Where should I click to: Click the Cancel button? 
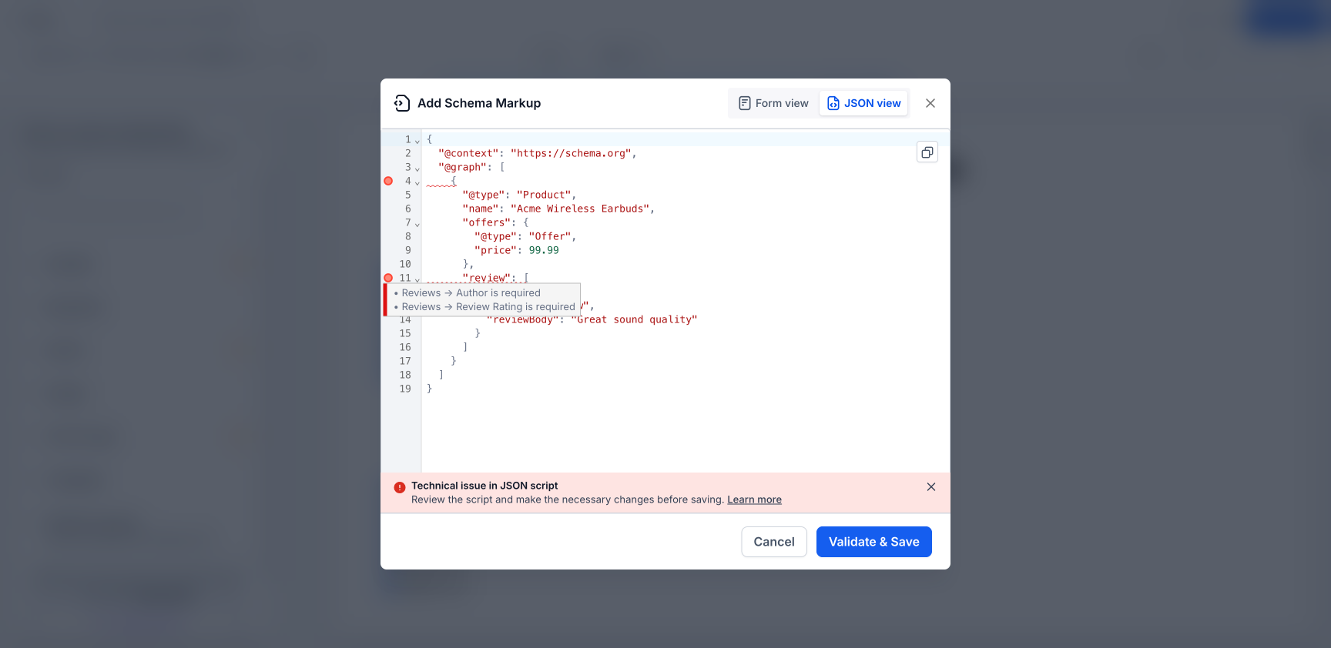(x=774, y=542)
